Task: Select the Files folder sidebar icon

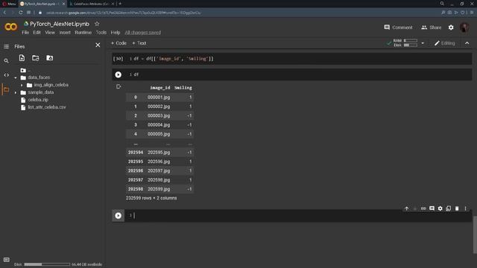Action: 6,89
